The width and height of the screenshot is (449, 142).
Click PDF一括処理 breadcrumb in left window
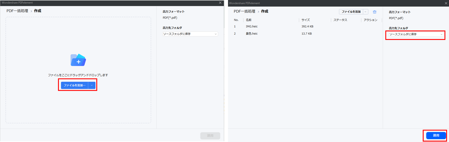(17, 11)
